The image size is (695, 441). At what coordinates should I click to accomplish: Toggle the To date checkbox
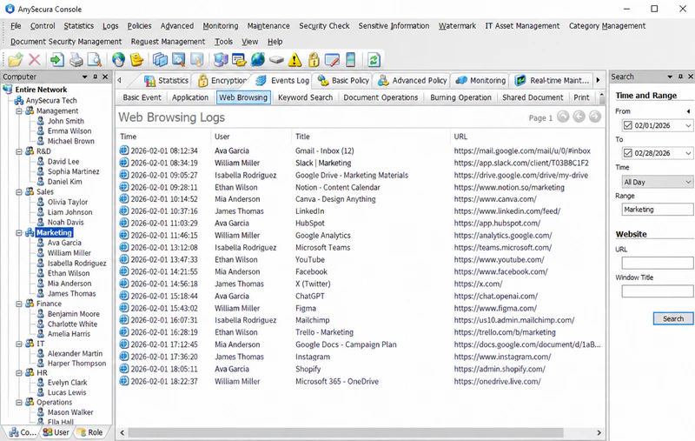point(627,153)
